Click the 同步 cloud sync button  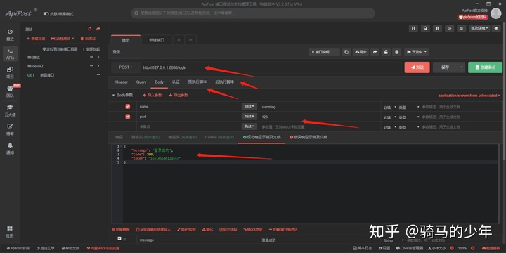[x=361, y=52]
